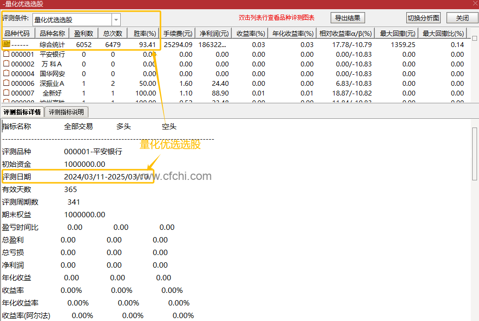
Task: Click the 综合统计 summary row icon
Action: (6, 44)
